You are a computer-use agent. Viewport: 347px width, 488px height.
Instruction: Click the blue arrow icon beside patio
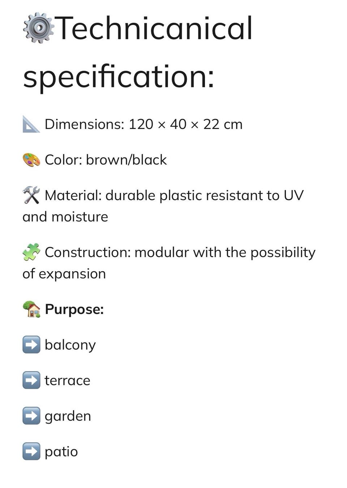31,451
